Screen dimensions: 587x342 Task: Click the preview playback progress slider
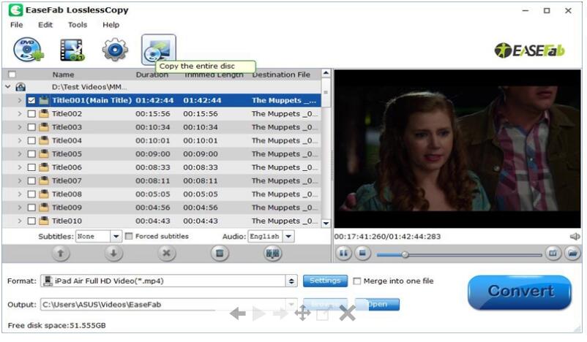pyautogui.click(x=460, y=255)
